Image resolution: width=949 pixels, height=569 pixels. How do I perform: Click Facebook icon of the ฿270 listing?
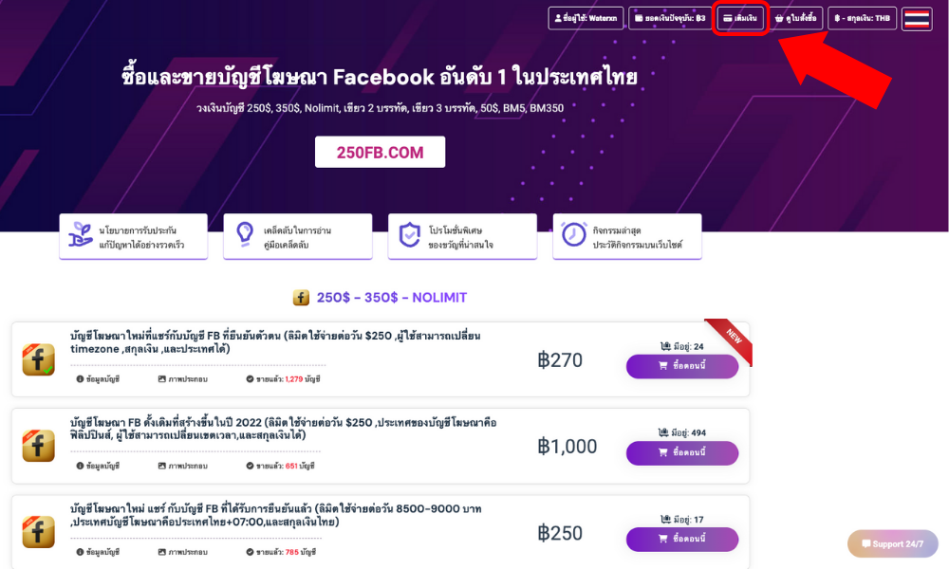tap(39, 359)
